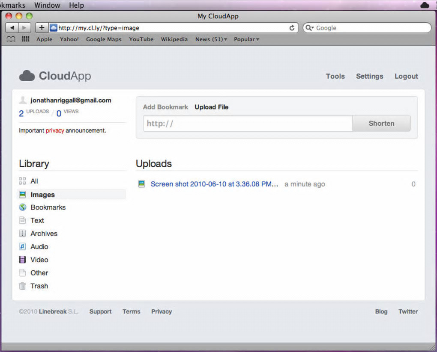Click the red privacy announcement link
This screenshot has width=437, height=352.
[55, 130]
